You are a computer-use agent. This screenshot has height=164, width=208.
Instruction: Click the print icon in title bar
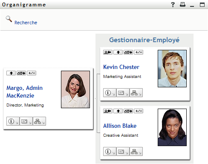(182, 5)
